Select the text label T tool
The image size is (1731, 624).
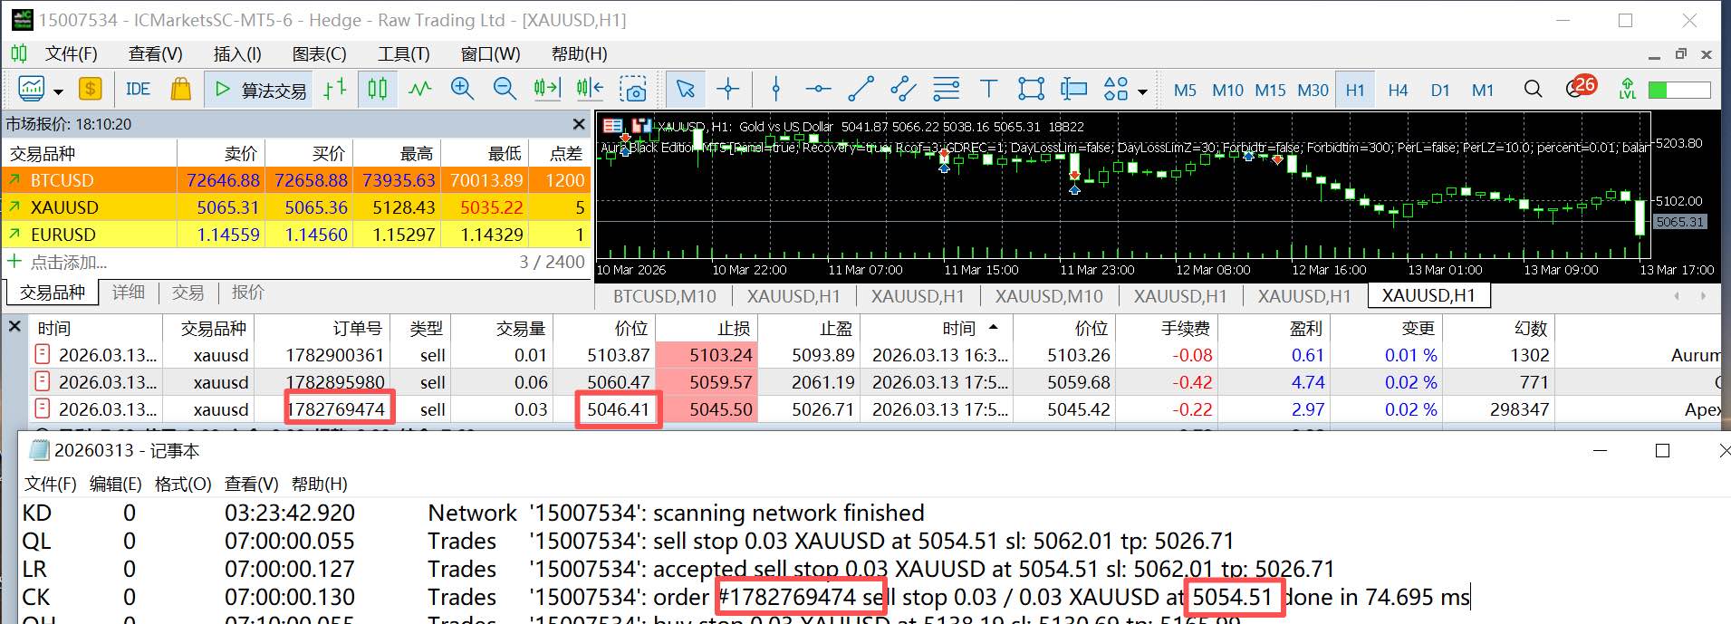point(988,89)
